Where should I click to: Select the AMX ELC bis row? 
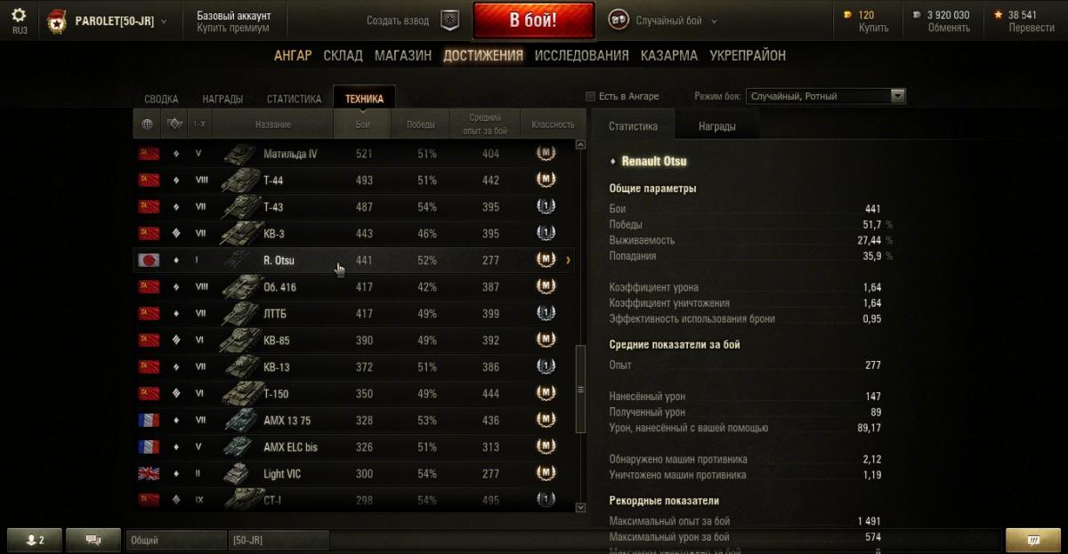tap(353, 447)
